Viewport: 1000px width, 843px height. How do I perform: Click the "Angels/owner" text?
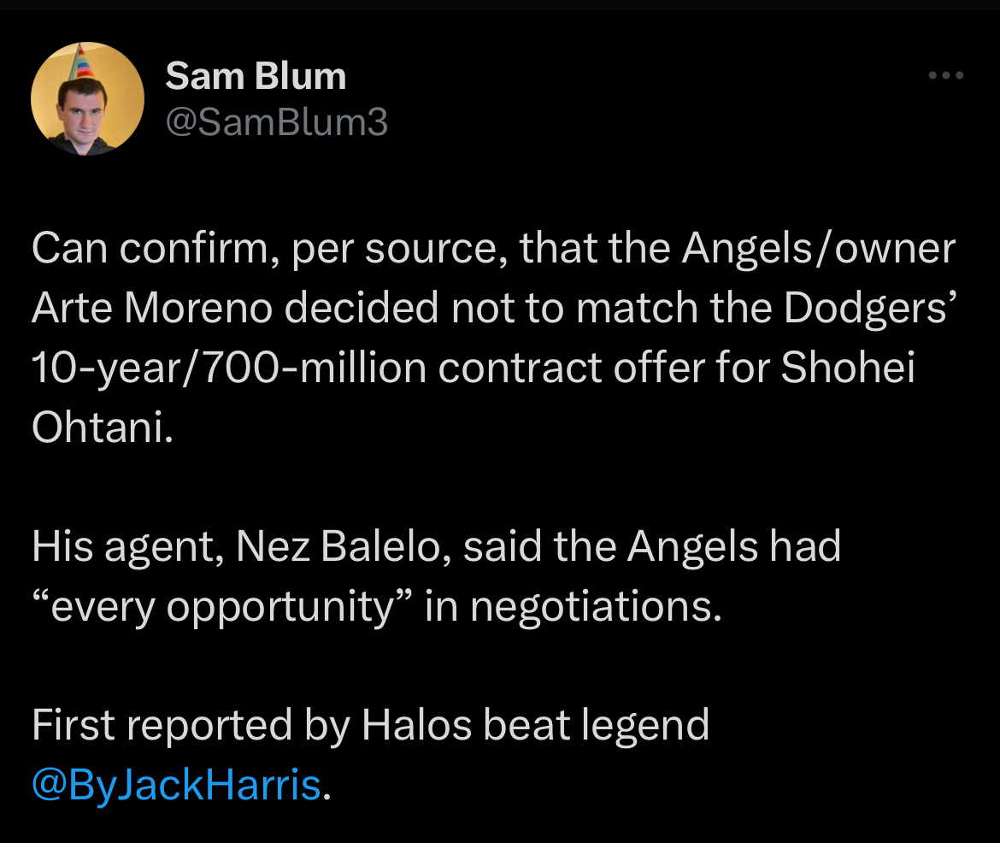click(x=819, y=248)
